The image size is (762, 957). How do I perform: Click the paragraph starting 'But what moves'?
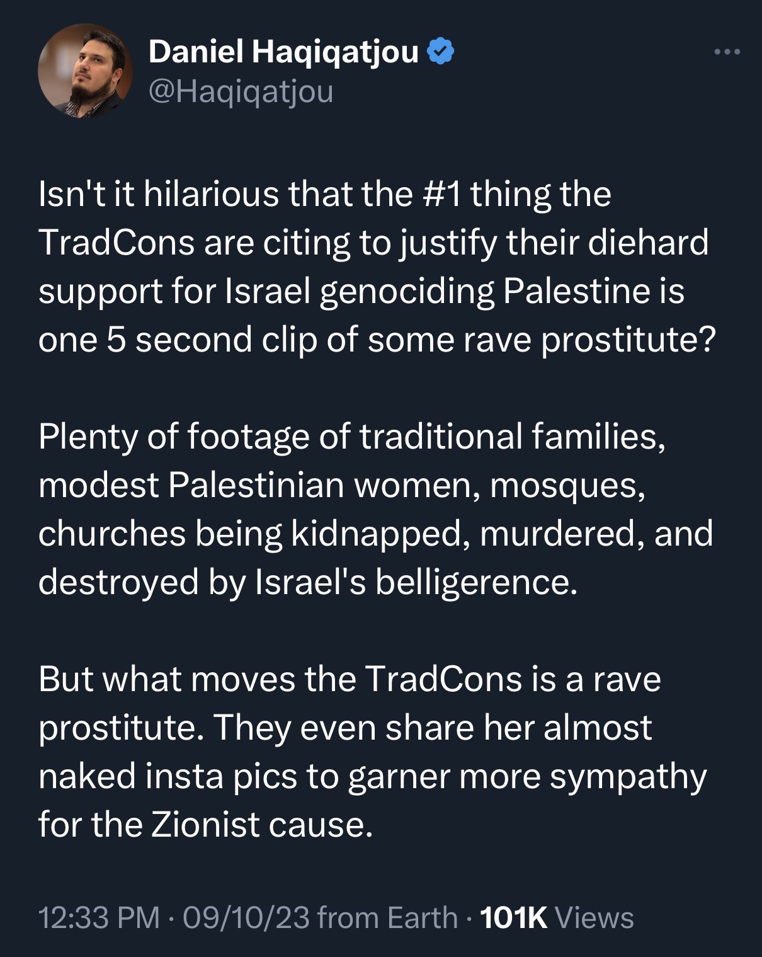coord(373,752)
